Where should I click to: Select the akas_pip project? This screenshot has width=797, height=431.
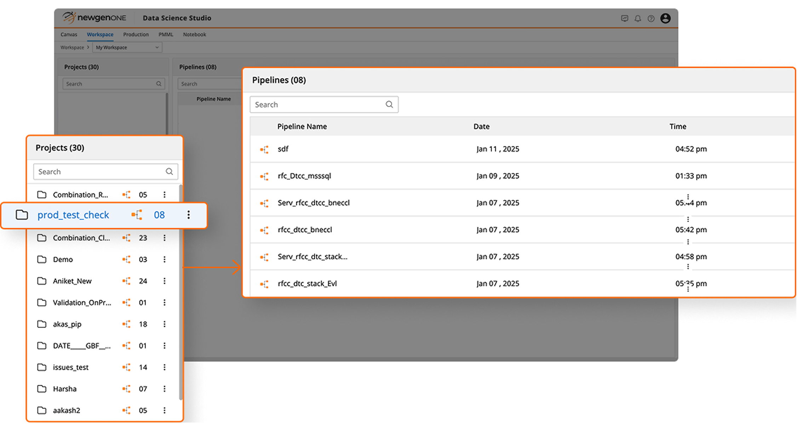point(67,324)
